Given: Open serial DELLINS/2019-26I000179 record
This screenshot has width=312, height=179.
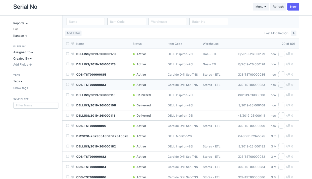Looking at the screenshot, I should (96, 54).
